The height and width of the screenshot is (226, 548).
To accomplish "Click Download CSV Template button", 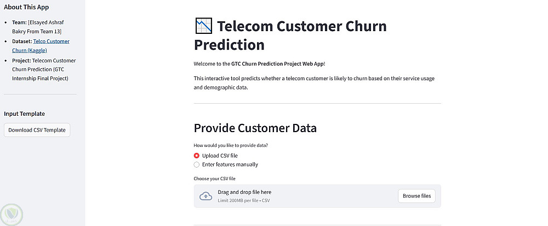I will 37,130.
